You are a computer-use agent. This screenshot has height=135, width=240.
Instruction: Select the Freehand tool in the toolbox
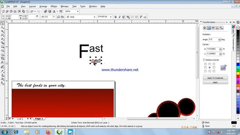click(x=2, y=39)
